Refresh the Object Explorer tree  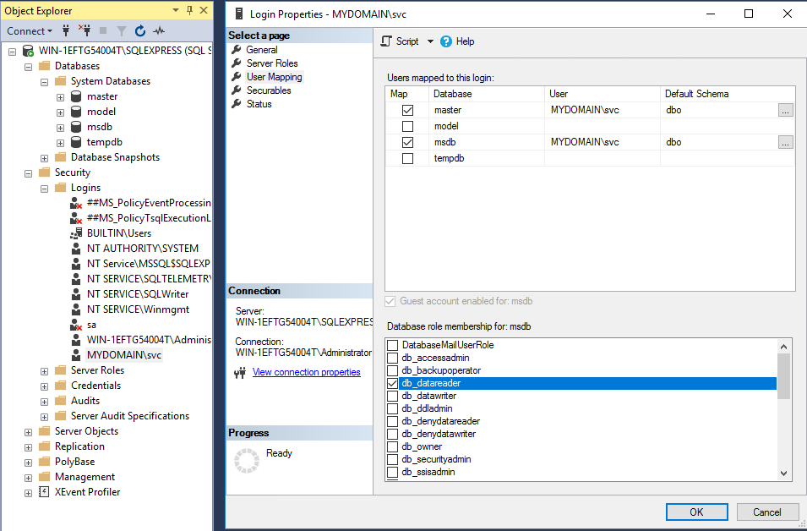tap(140, 31)
